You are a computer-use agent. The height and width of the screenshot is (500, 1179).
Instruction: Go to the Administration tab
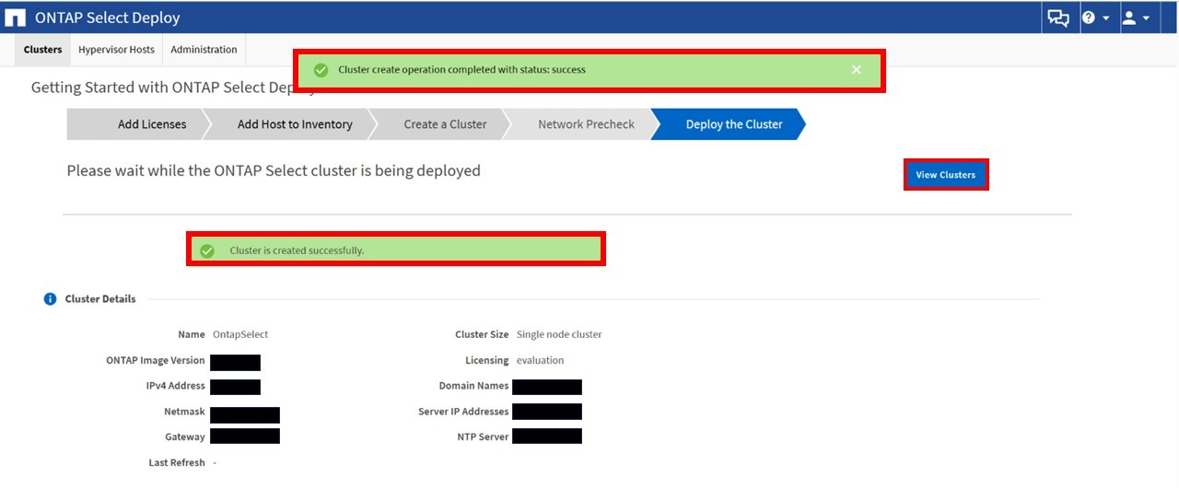[204, 50]
